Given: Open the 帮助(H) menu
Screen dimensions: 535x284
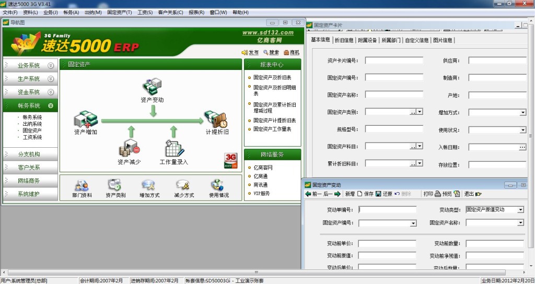Looking at the screenshot, I should [240, 13].
